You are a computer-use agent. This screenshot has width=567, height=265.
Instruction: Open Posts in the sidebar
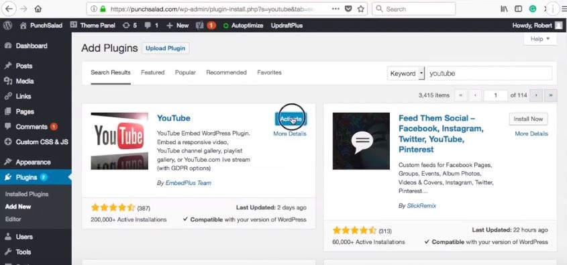36,66
